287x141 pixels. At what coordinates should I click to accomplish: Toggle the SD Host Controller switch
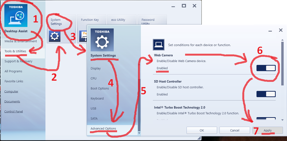pyautogui.click(x=266, y=94)
